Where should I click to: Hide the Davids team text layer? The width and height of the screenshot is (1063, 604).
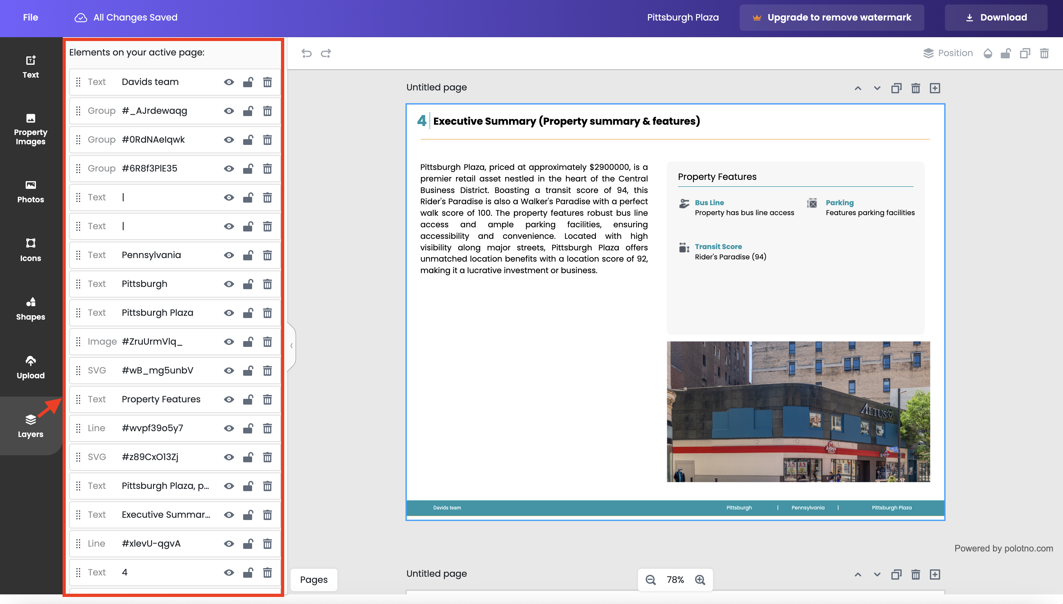click(x=229, y=82)
